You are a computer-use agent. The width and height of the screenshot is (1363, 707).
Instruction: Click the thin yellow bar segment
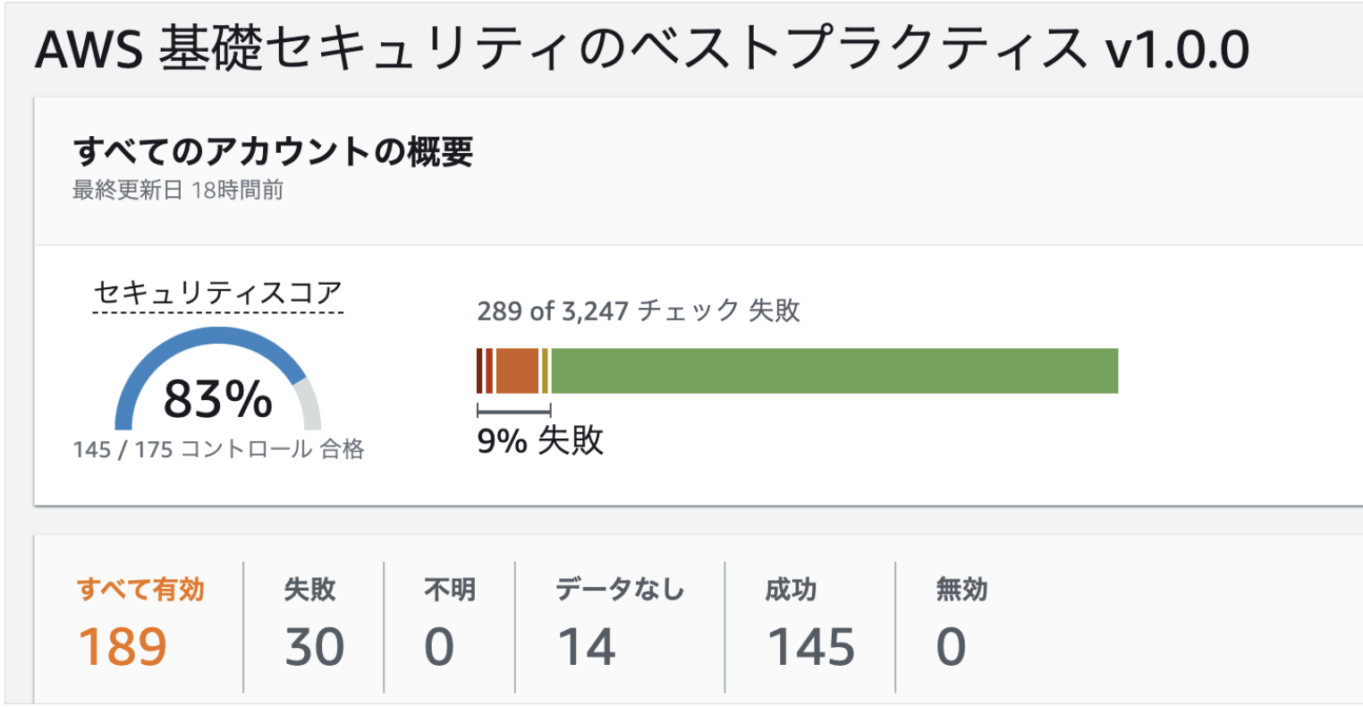[545, 371]
